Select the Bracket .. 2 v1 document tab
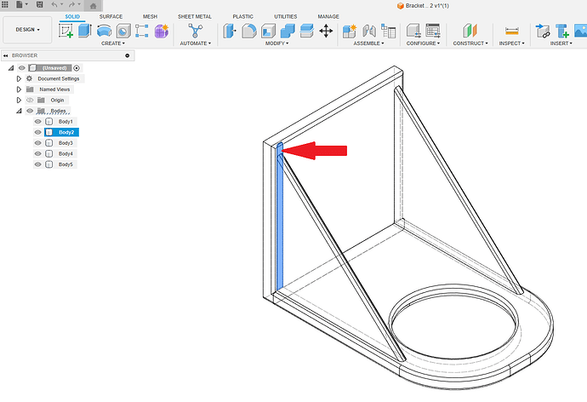 pos(423,6)
